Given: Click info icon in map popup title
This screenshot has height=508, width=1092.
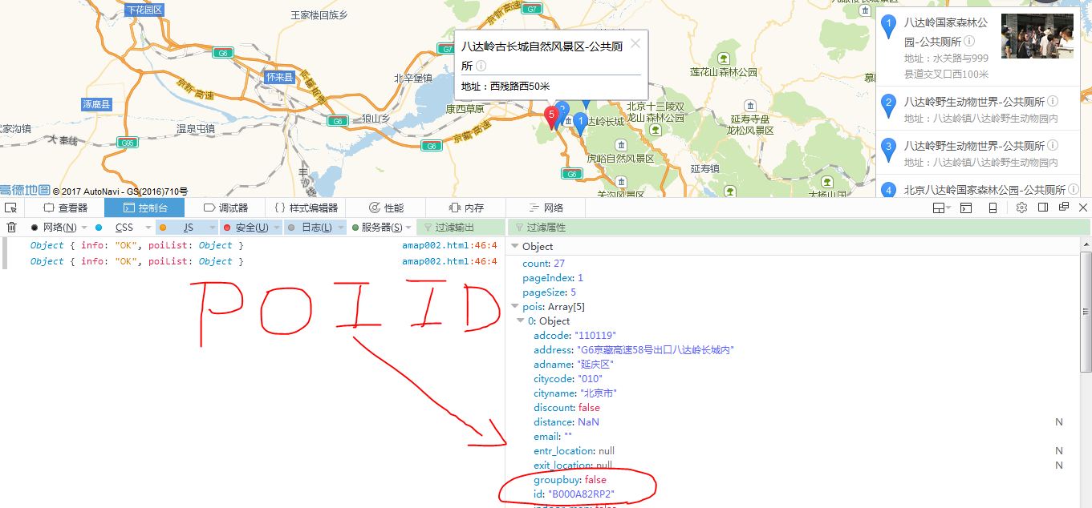Looking at the screenshot, I should pos(481,66).
